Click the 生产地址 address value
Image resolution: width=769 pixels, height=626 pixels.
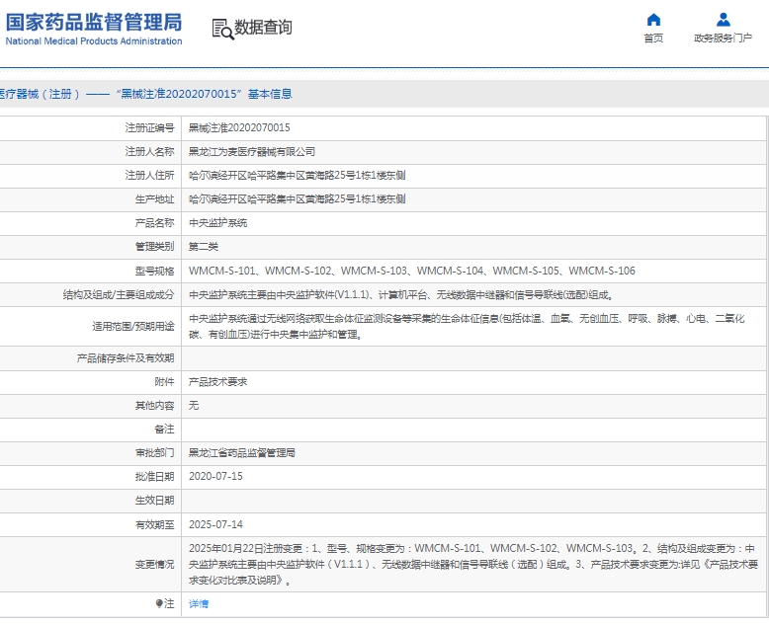297,198
